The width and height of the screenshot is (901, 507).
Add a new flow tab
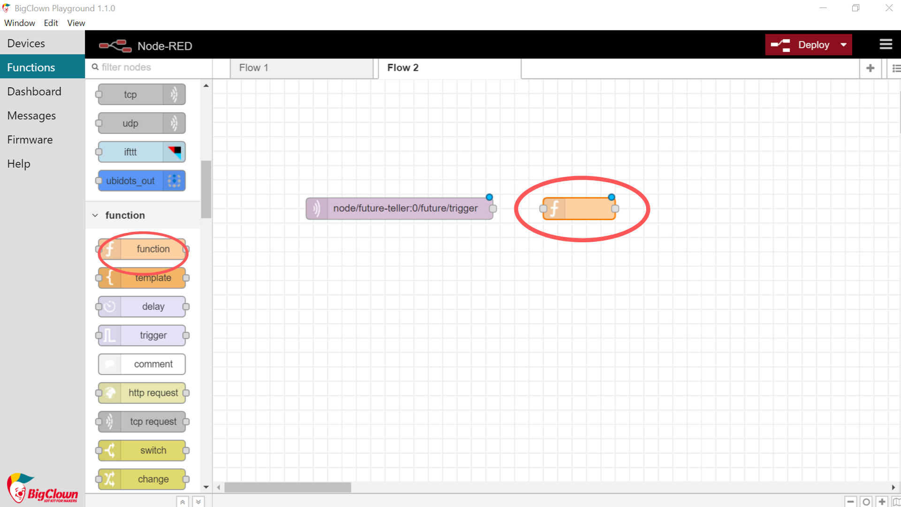(870, 68)
